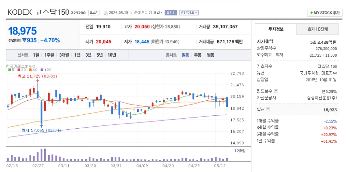Viewport: 347px width, 172px height.
Task: Select the 일봉 daily candle chart
Action: coord(185,55)
